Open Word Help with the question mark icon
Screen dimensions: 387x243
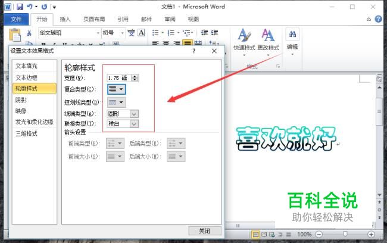tap(378, 19)
